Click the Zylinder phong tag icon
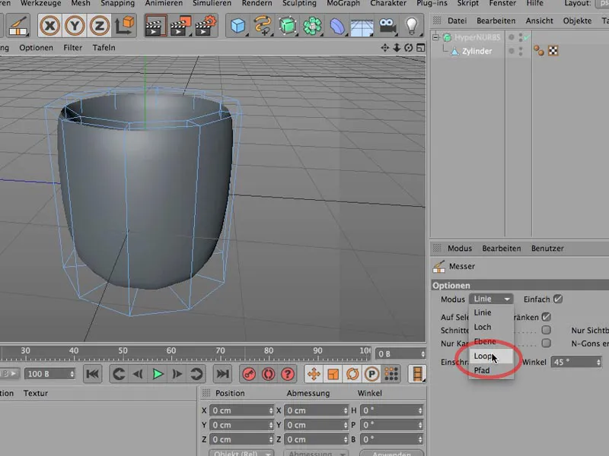This screenshot has width=609, height=456. [539, 51]
